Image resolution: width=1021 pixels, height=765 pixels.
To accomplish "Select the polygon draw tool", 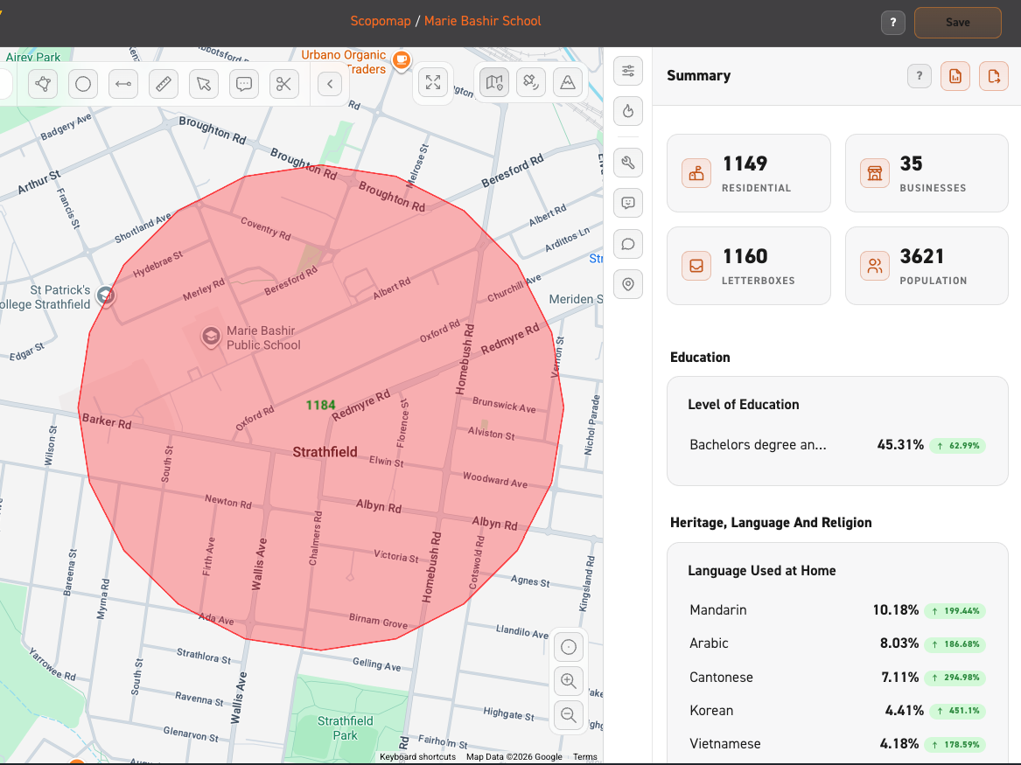I will pyautogui.click(x=43, y=84).
